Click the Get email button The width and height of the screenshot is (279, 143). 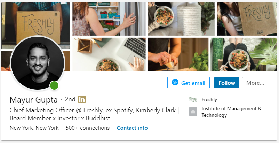189,83
